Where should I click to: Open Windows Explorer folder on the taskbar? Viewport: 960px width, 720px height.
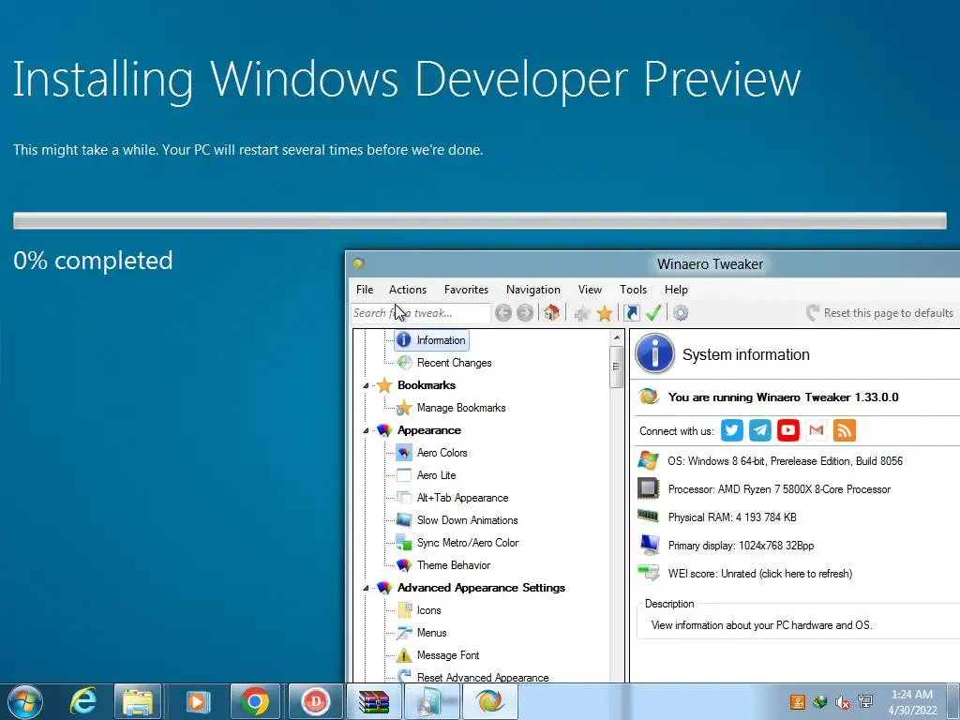coord(138,702)
